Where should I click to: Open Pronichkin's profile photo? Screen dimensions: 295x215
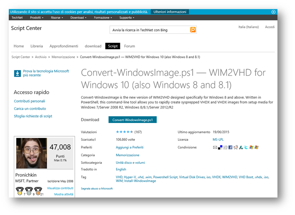click(32, 153)
